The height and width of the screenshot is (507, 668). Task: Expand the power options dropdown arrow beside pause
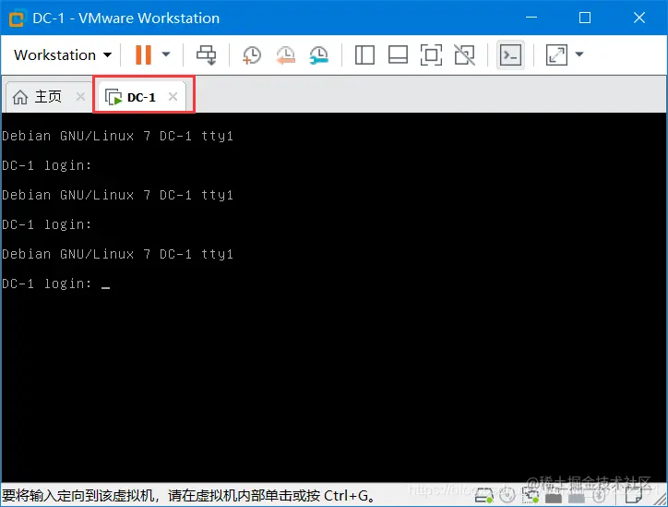166,54
